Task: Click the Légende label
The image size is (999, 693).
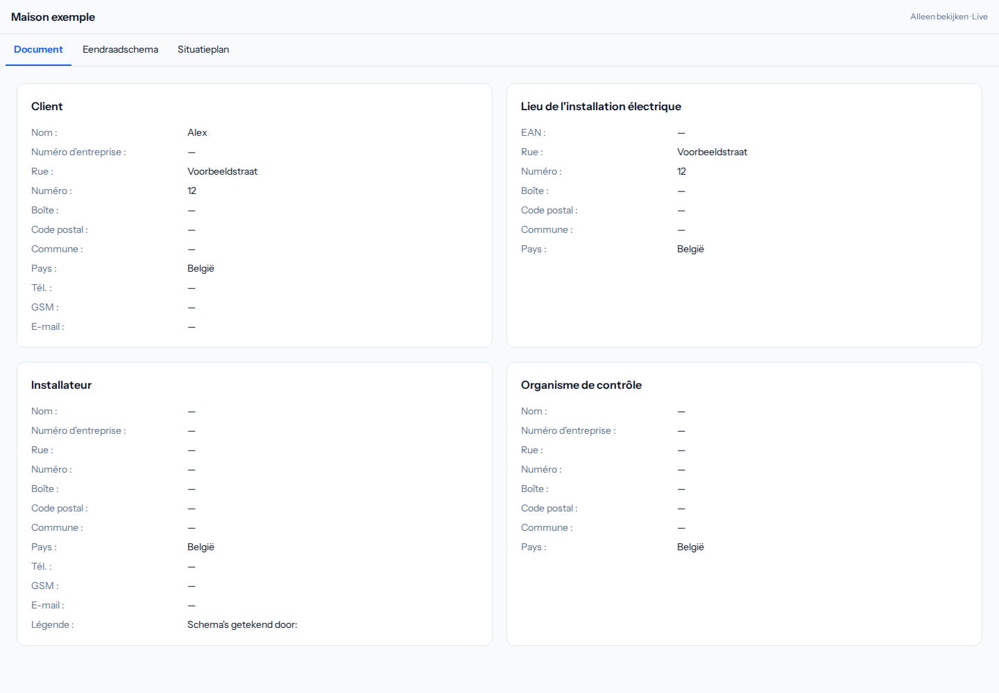Action: coord(52,624)
